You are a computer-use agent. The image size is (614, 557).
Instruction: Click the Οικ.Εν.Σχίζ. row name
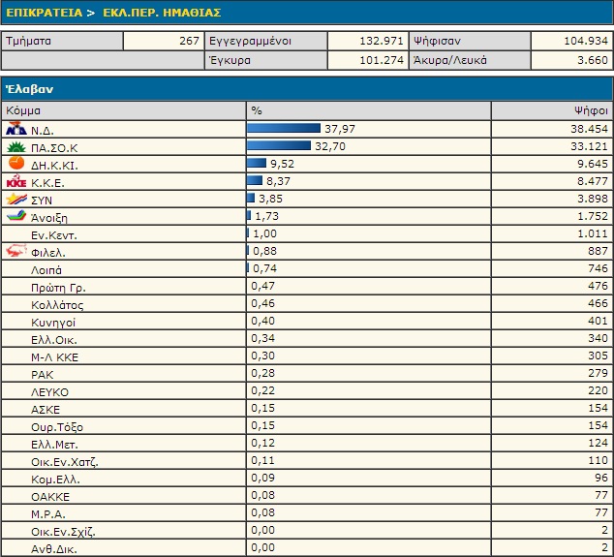tap(63, 532)
